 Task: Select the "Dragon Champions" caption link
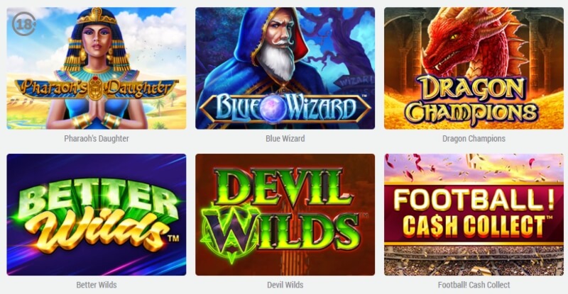[x=474, y=139]
